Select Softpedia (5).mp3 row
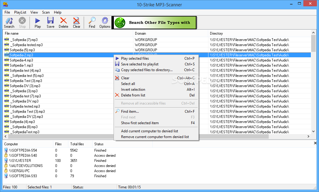Image resolution: width=319 pixels, height=192 pixels. point(22,50)
